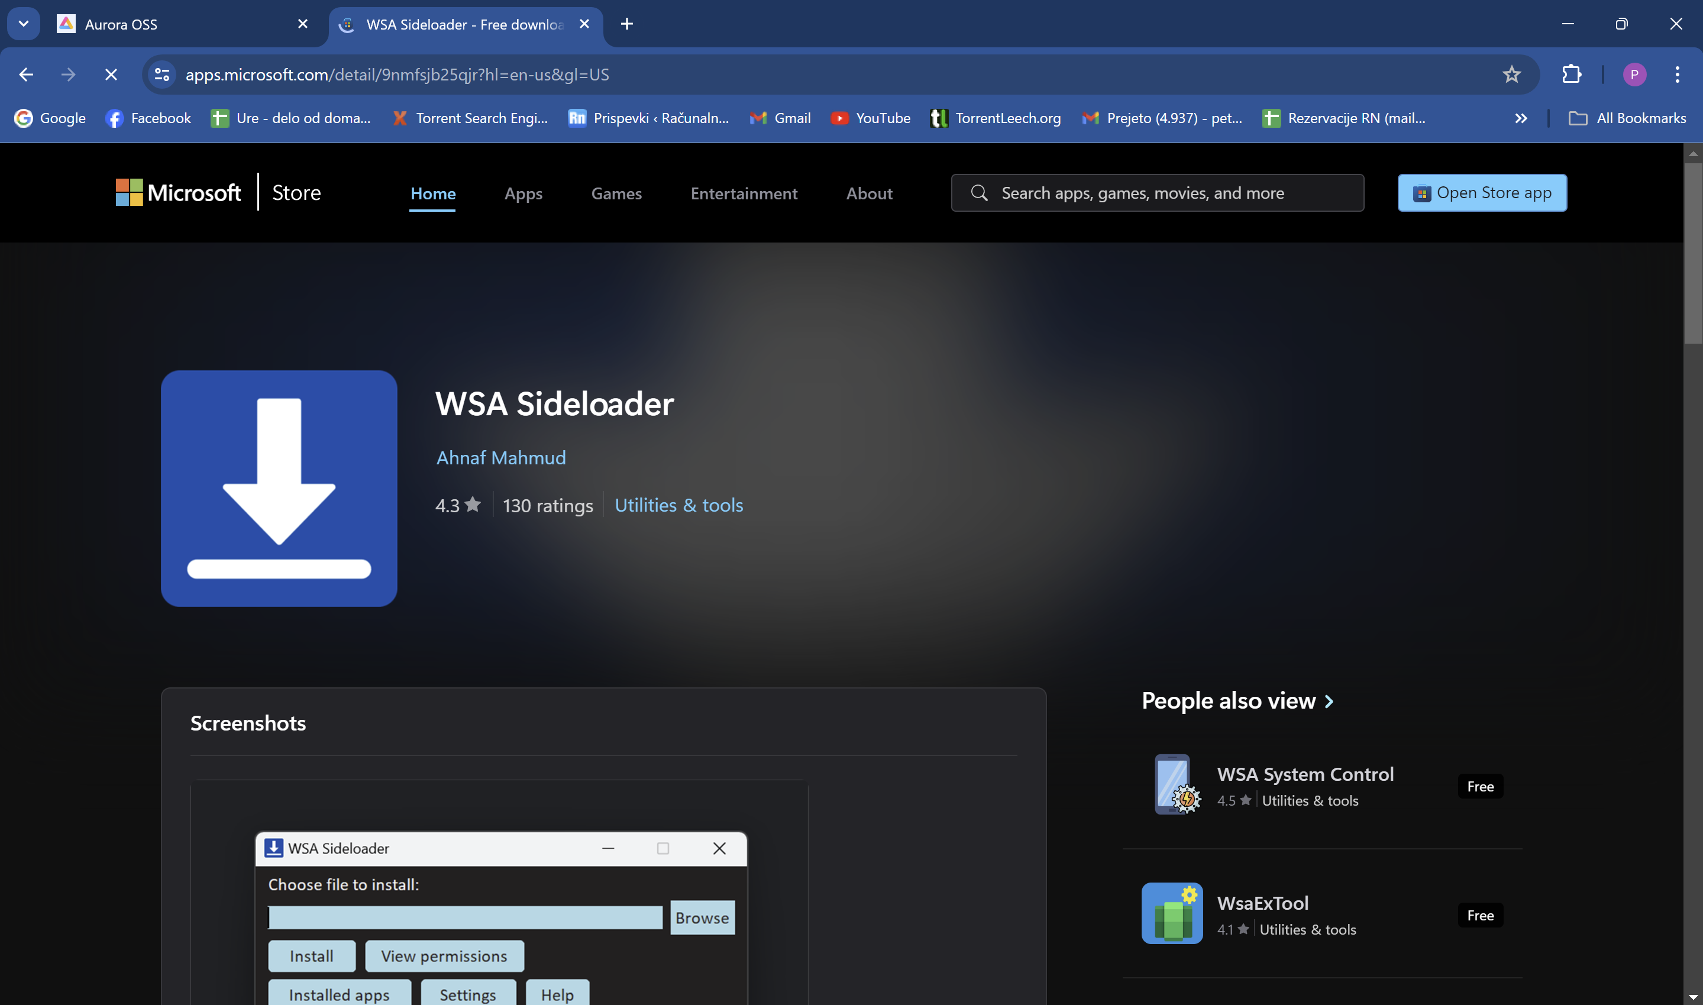Select the Home navigation item
Screen dimensions: 1703x1005
pos(432,193)
